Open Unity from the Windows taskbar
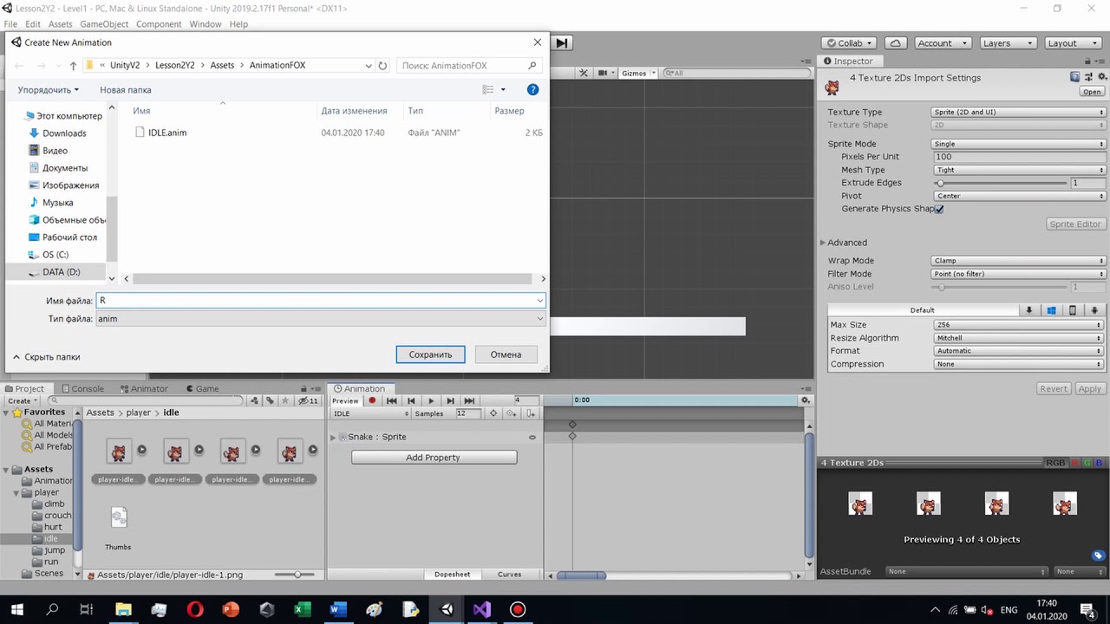The width and height of the screenshot is (1110, 624). [x=447, y=609]
